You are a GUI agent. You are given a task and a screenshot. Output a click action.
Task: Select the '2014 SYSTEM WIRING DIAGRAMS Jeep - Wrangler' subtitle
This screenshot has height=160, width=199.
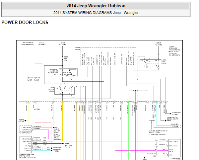pyautogui.click(x=96, y=13)
